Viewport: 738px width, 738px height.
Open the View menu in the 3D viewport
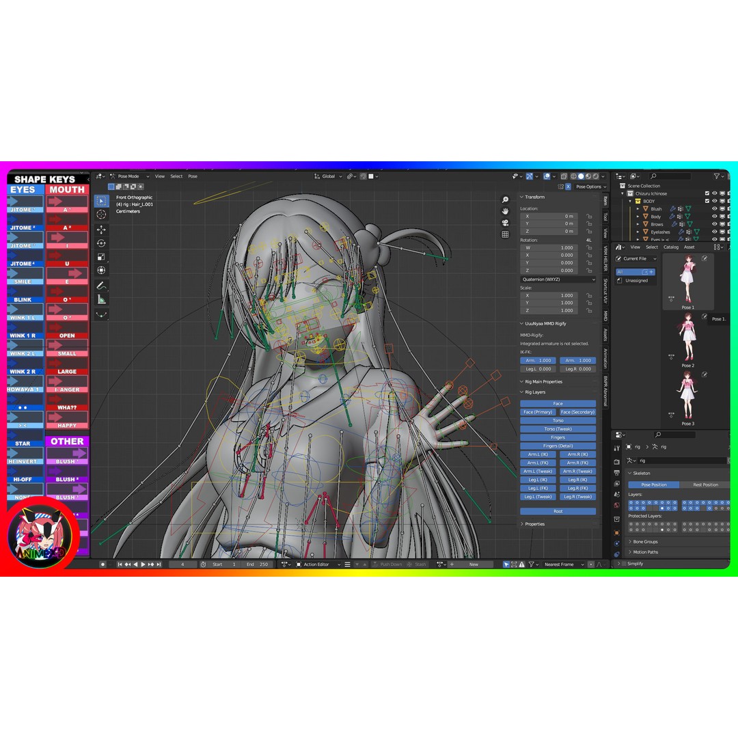160,176
